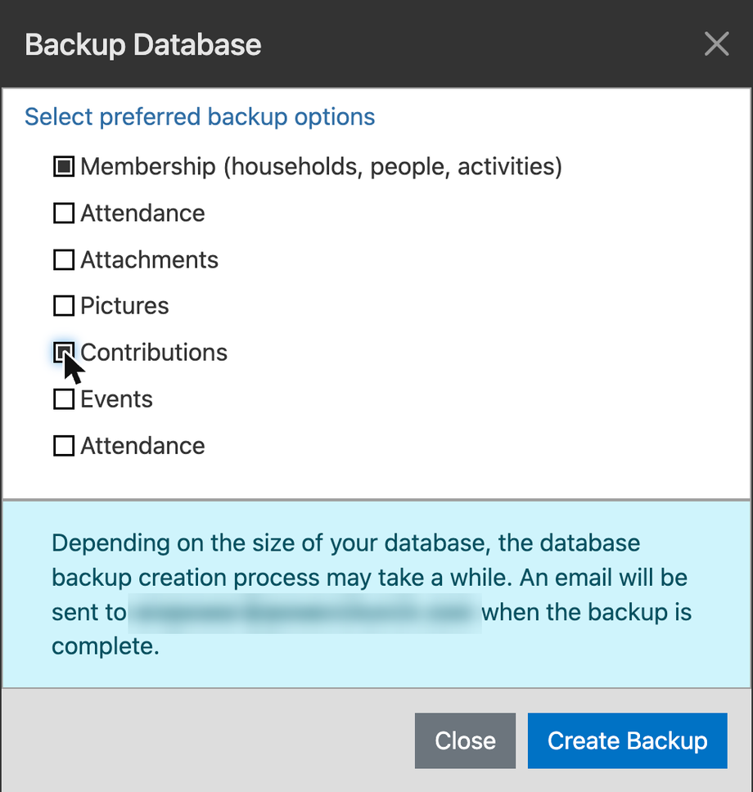Dismiss dialog with the X icon

tap(717, 44)
